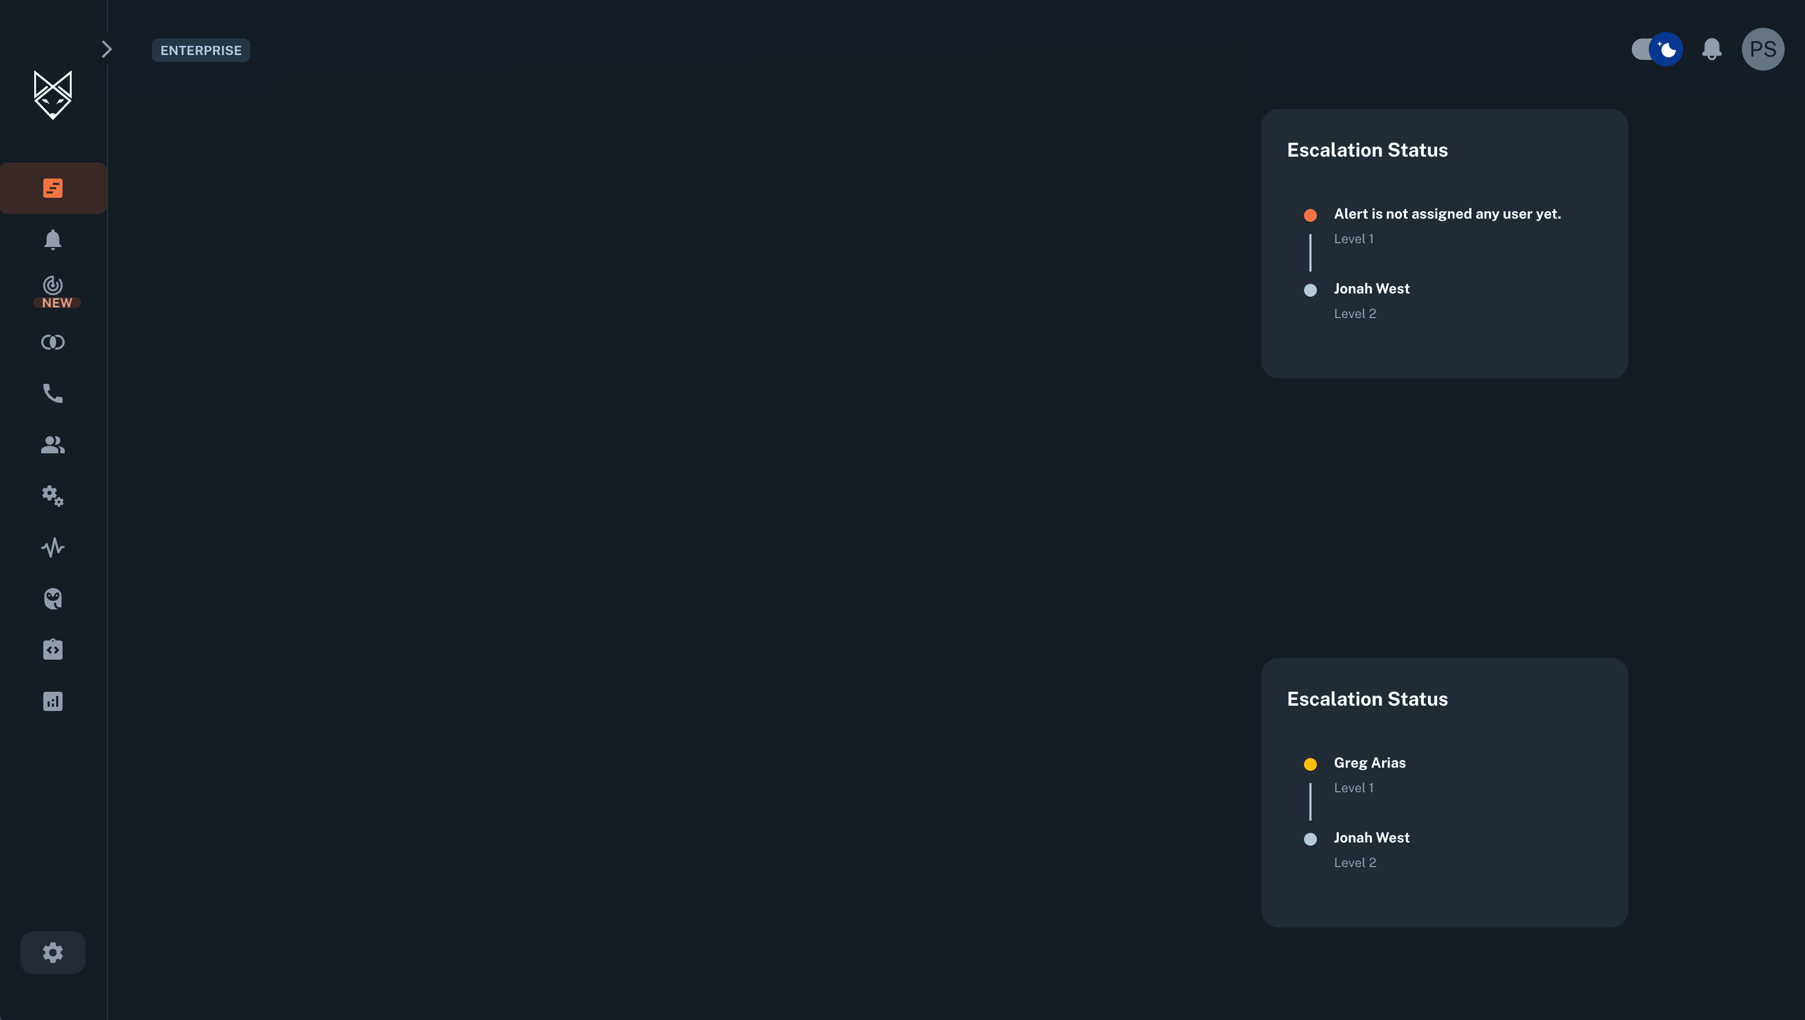This screenshot has width=1805, height=1020.
Task: Click the overlapping circles sidebar icon
Action: (53, 342)
